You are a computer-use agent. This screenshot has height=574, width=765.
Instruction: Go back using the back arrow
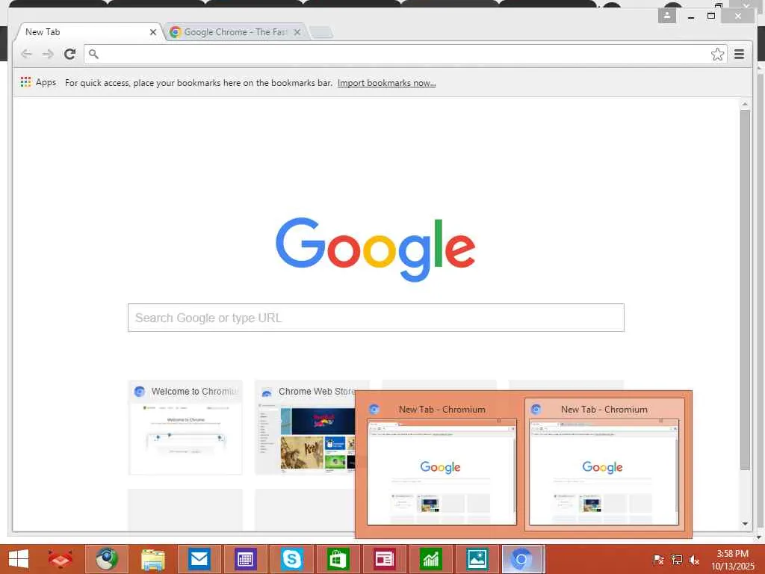click(26, 54)
